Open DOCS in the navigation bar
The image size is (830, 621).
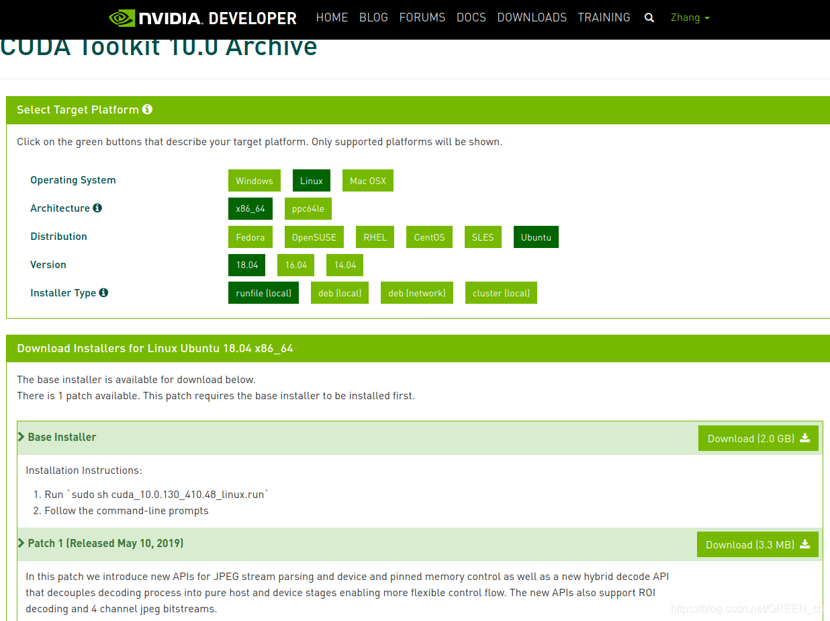(x=471, y=17)
